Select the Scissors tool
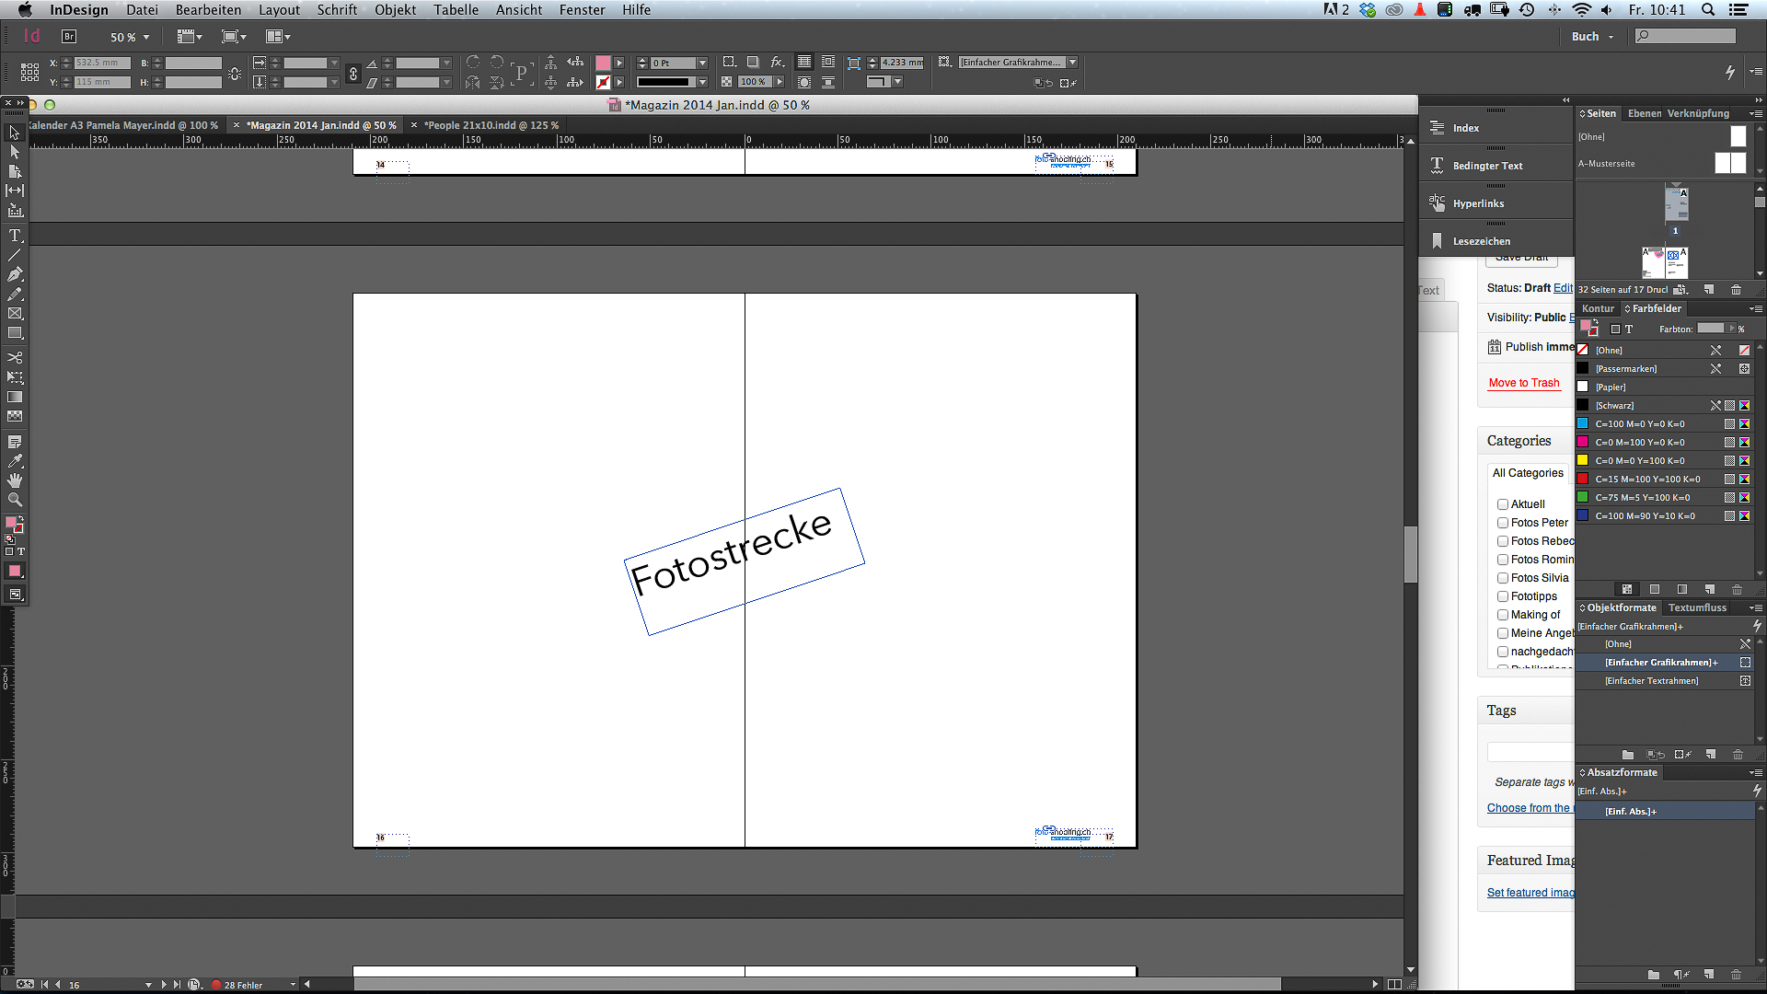 [x=15, y=357]
